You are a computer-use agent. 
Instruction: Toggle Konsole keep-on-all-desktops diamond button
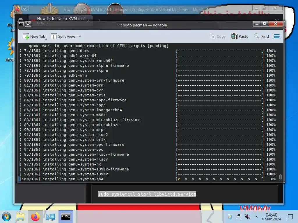click(x=28, y=24)
